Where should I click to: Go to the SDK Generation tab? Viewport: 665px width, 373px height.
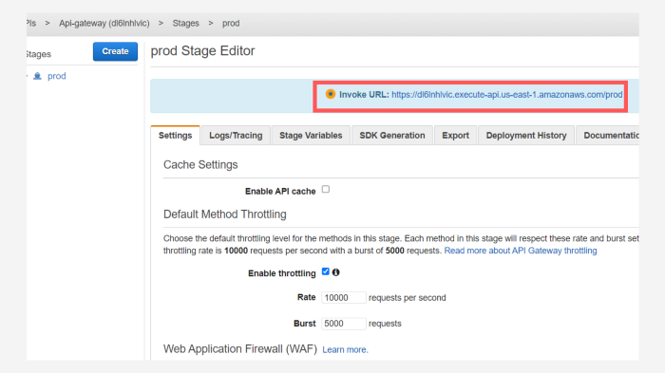click(391, 136)
